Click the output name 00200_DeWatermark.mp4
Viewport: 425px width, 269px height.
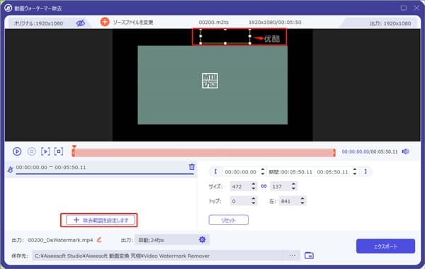[60, 240]
